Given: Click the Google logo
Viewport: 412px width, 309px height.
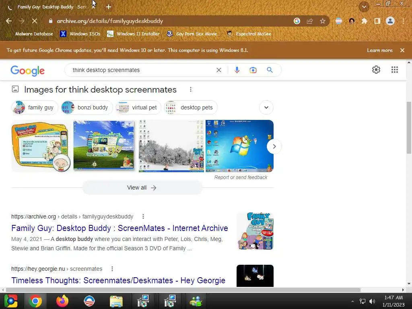Looking at the screenshot, I should 28,70.
